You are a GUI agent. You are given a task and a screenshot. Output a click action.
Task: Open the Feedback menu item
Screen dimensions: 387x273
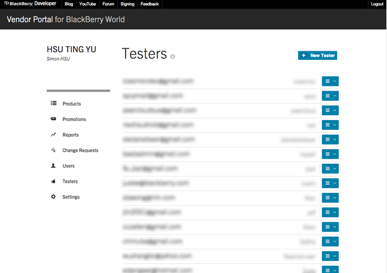coord(149,4)
